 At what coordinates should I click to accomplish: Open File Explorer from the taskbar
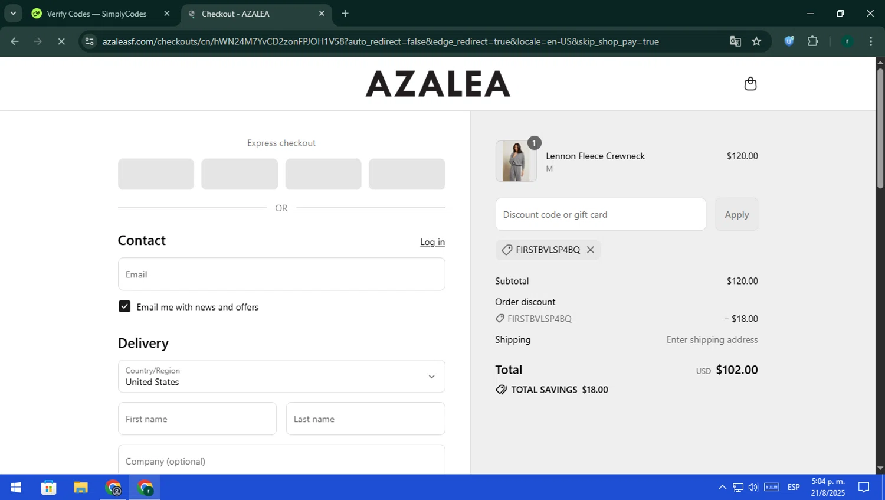(x=81, y=488)
